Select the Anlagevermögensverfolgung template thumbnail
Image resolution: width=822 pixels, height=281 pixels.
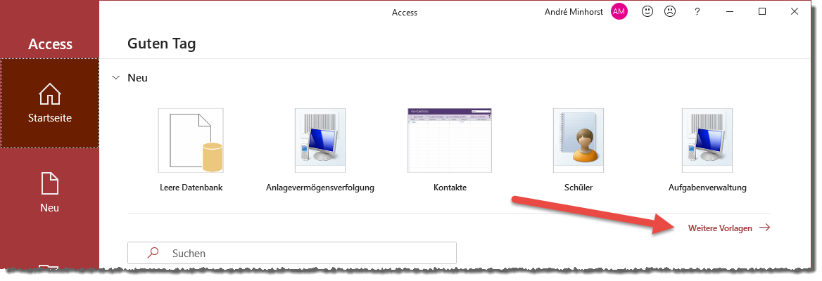[x=320, y=140]
